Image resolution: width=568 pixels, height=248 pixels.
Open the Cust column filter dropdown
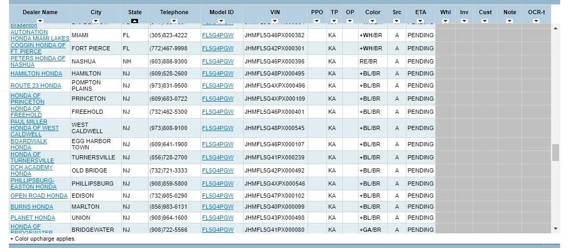[x=485, y=21]
